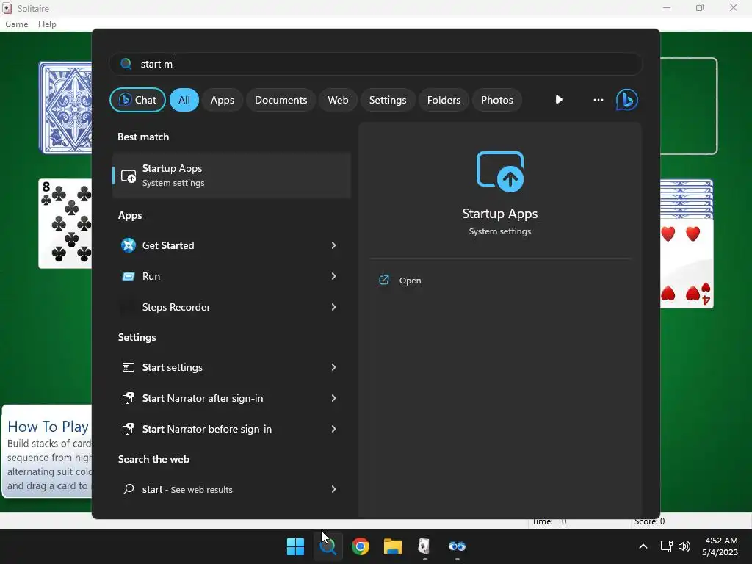Show hidden tray icons arrow
The width and height of the screenshot is (752, 564).
click(643, 546)
